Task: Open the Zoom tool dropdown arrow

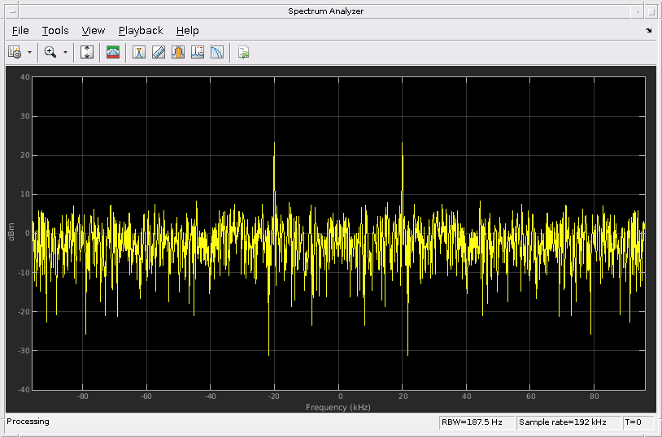Action: 65,52
